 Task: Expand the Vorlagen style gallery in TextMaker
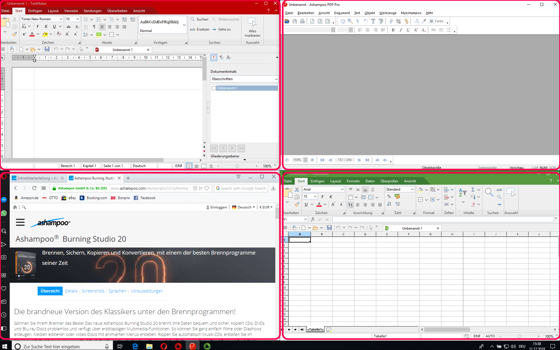184,25
